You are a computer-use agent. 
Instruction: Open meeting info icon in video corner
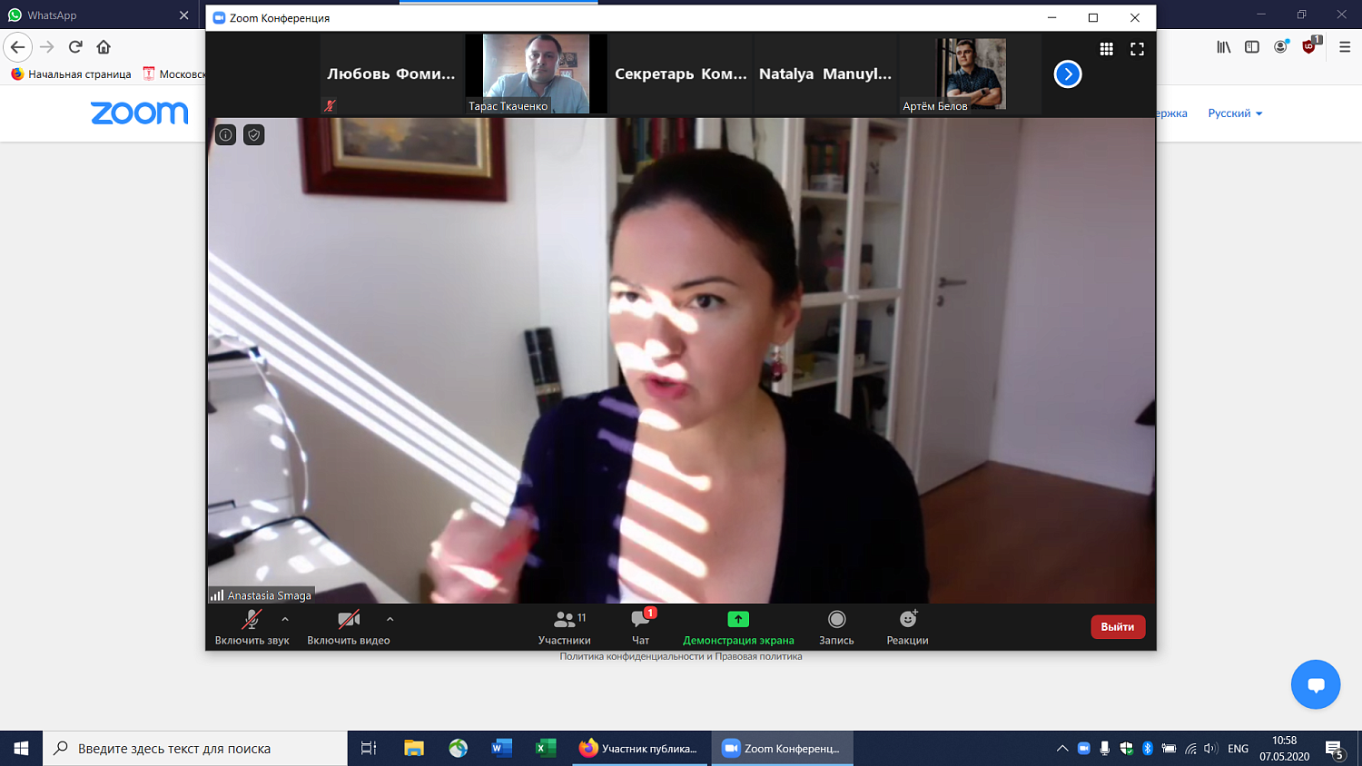(x=226, y=135)
